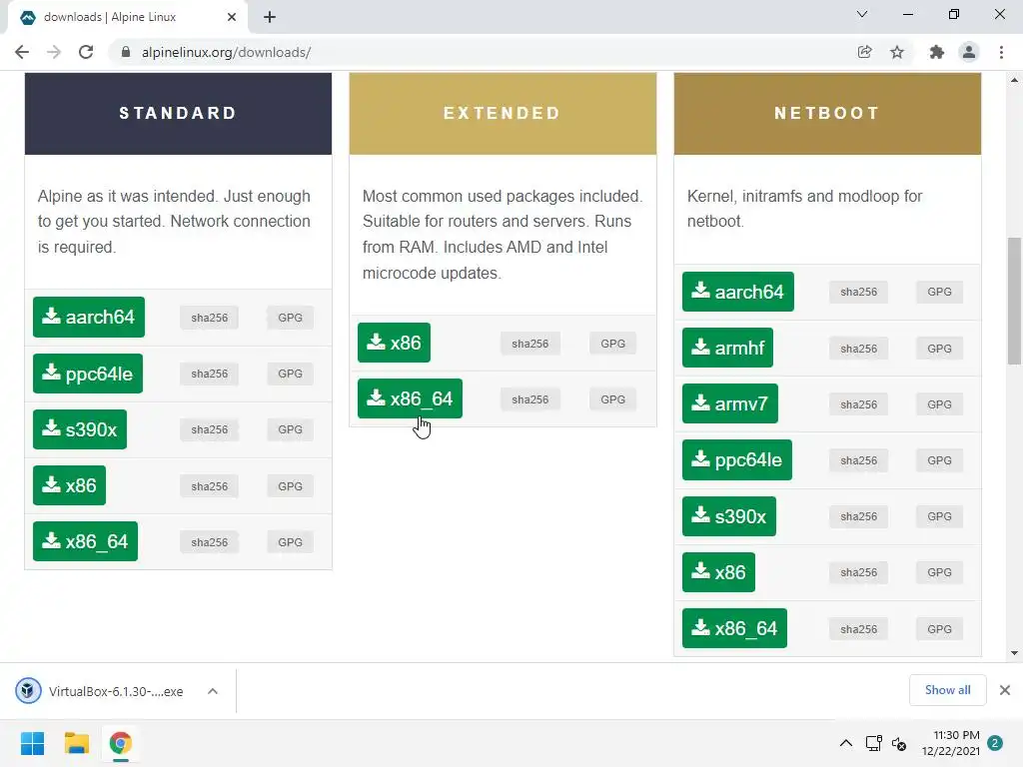The height and width of the screenshot is (767, 1023).
Task: Open the extensions puzzle icon
Action: click(x=936, y=52)
